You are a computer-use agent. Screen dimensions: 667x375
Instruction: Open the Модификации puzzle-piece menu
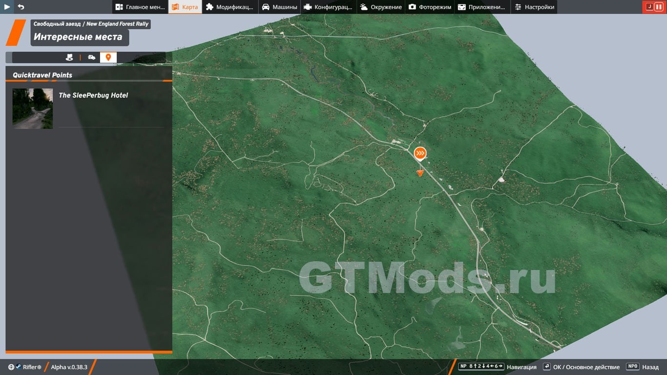point(229,7)
